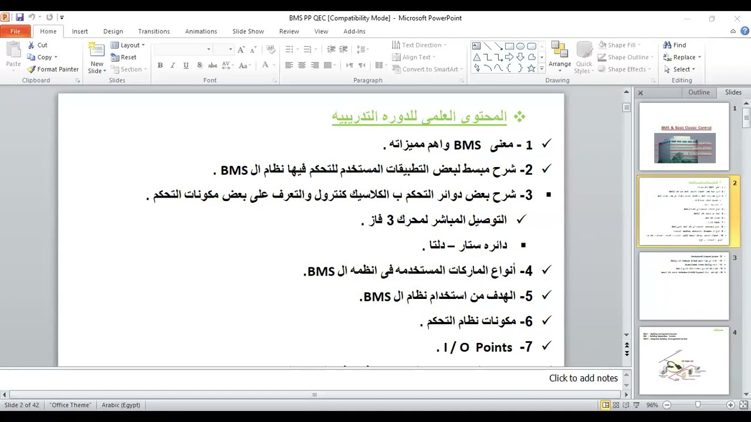Screen dimensions: 751x422
Task: Switch to Slide Sorter view
Action: point(617,405)
